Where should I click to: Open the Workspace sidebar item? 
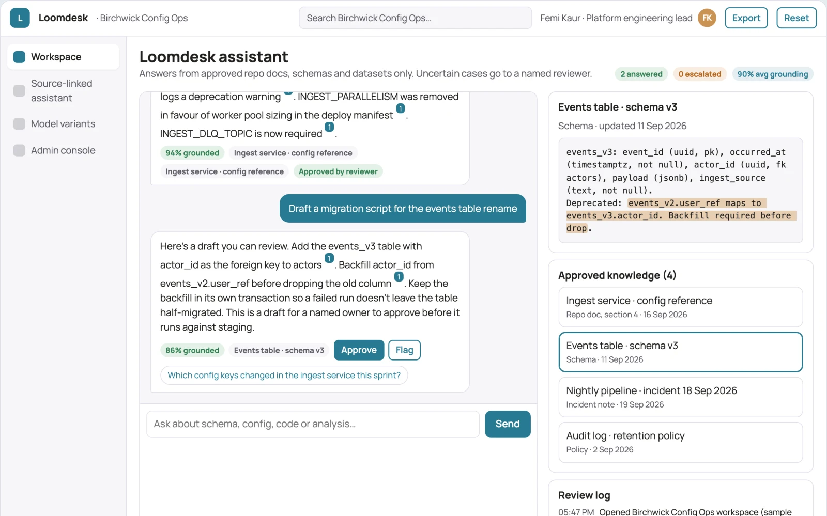[x=63, y=57]
